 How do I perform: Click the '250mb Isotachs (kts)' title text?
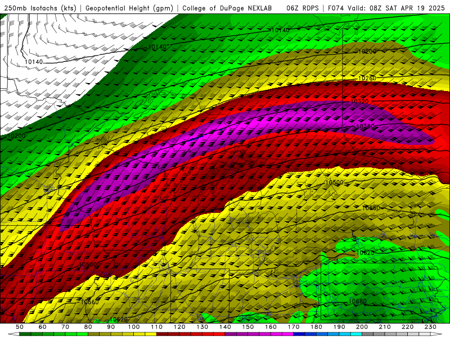pos(40,8)
